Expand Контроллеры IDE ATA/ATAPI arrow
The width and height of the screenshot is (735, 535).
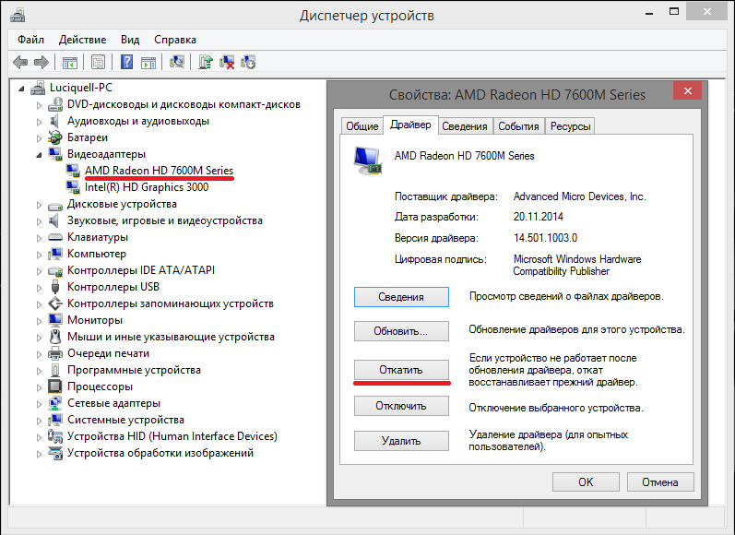(39, 271)
